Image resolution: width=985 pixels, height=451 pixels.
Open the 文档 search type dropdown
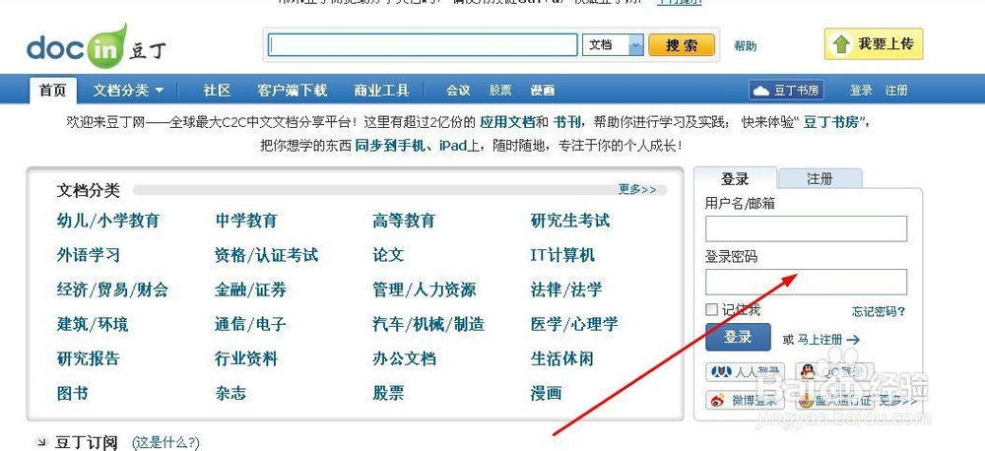[613, 45]
